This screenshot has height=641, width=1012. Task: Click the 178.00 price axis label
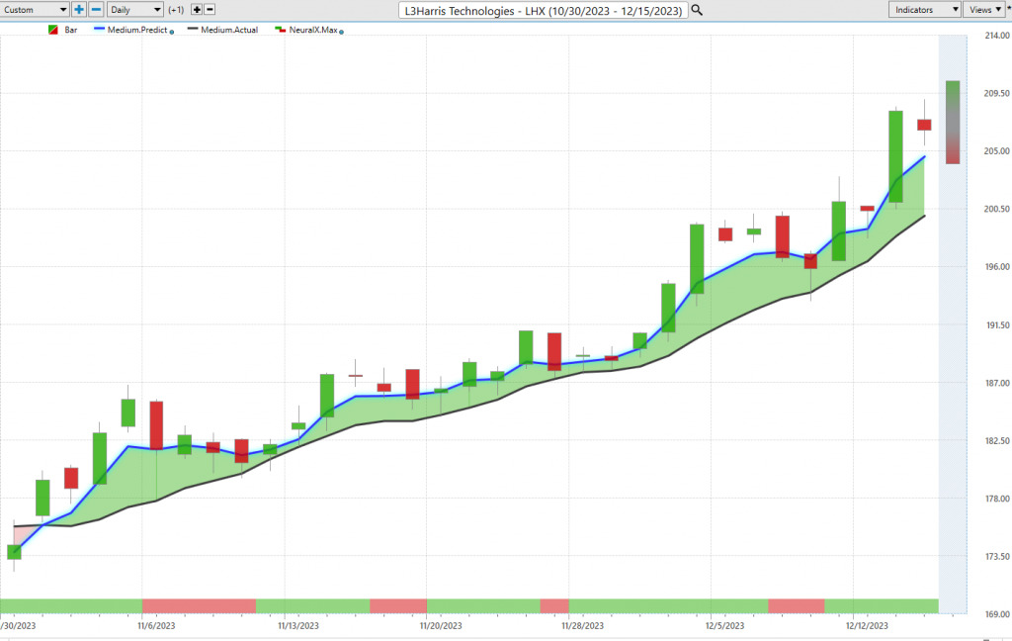tap(997, 499)
